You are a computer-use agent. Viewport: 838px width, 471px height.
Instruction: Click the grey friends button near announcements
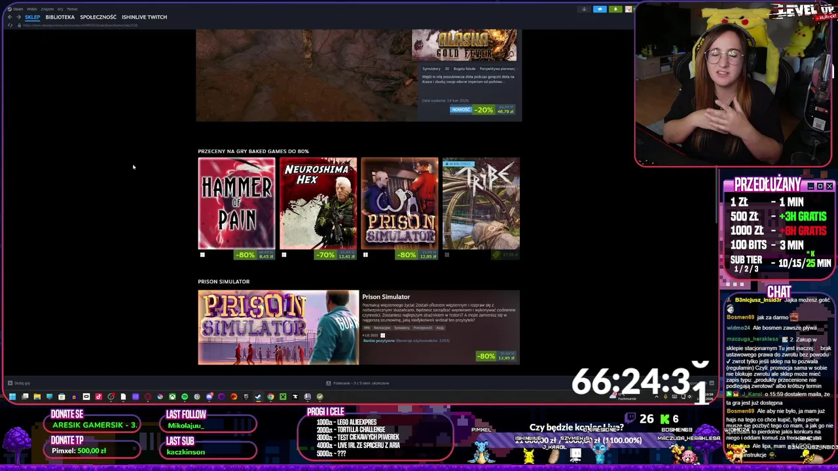[584, 9]
